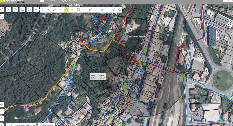This screenshot has height=126, width=233.
Task: Go back to previous map view
Action: [x=2, y=104]
